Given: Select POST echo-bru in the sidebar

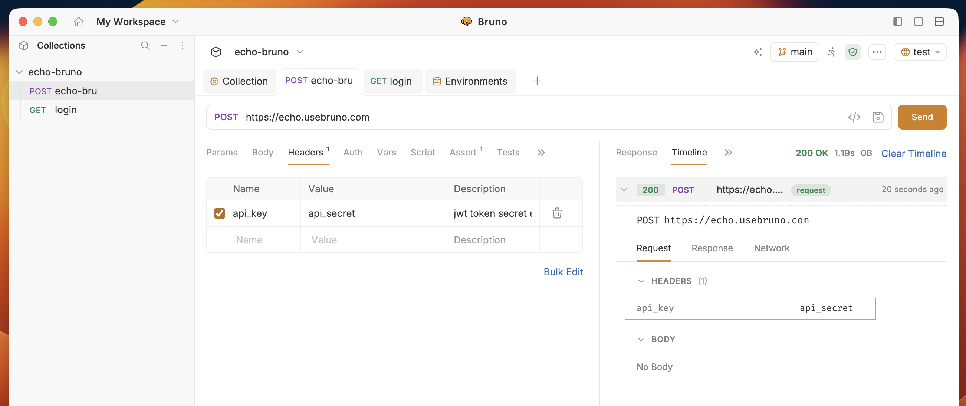Looking at the screenshot, I should pos(102,91).
